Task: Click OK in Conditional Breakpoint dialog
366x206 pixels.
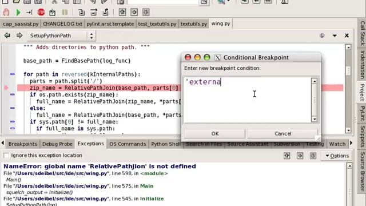Action: 215,133
